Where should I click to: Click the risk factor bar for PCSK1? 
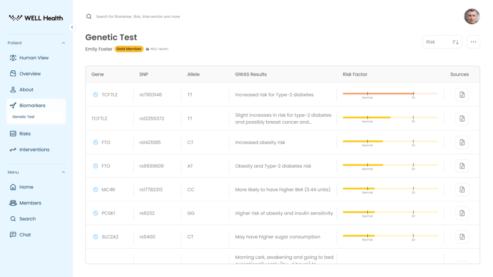point(390,212)
